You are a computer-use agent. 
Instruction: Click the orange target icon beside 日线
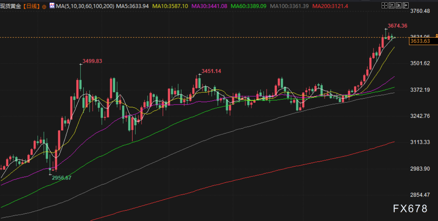coord(44,7)
